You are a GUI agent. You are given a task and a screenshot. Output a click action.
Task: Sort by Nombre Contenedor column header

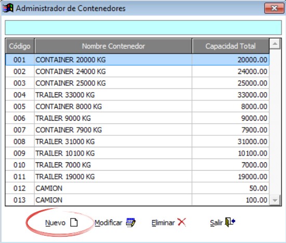coord(113,46)
